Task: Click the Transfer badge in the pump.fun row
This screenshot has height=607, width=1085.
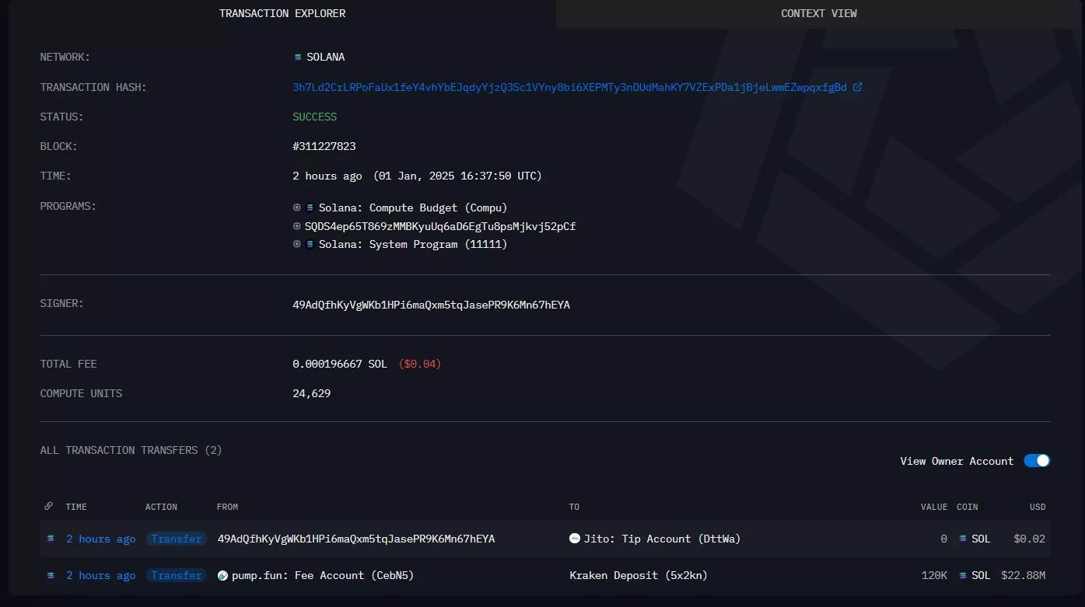Action: 177,576
